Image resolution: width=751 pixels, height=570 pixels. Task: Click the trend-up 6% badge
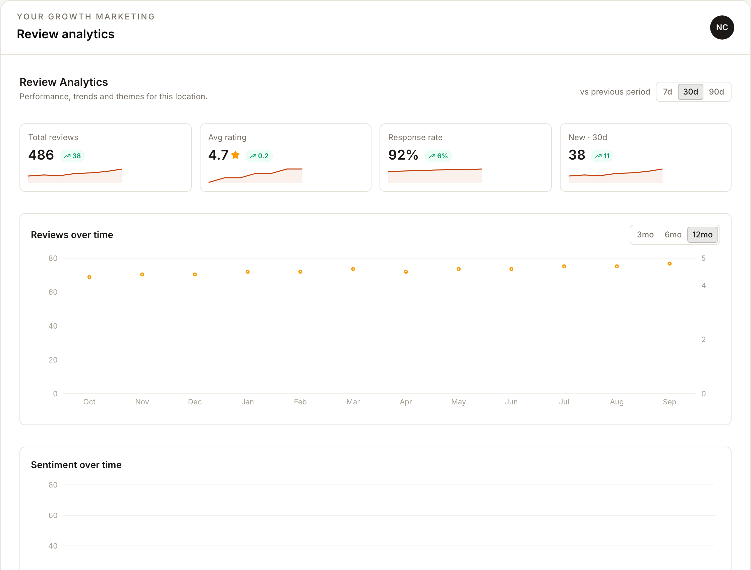click(x=438, y=156)
